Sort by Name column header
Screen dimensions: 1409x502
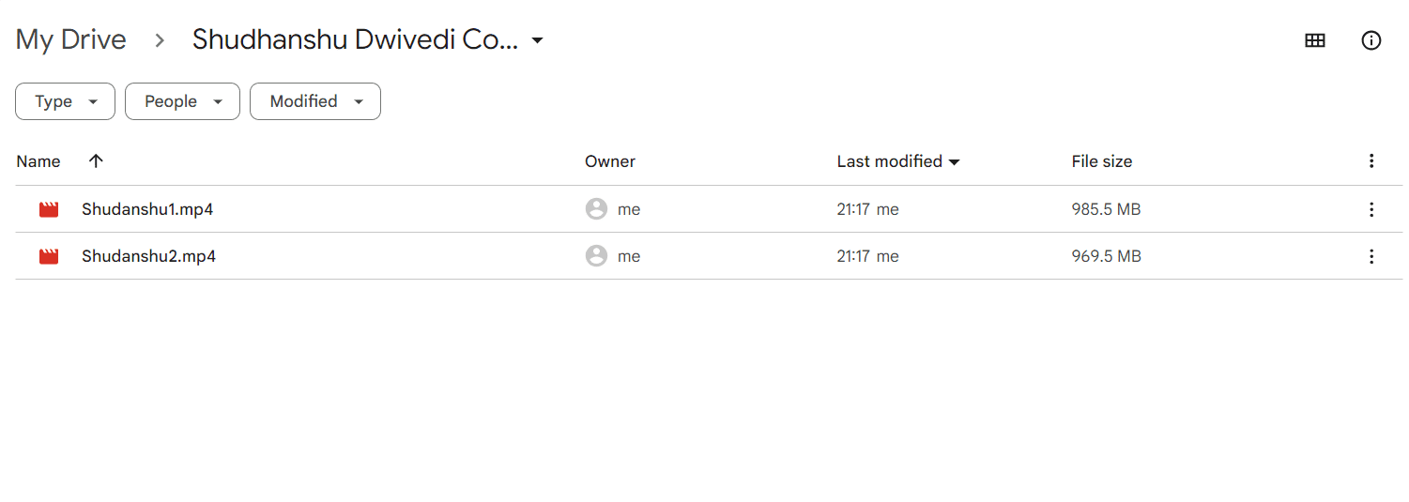pyautogui.click(x=38, y=161)
